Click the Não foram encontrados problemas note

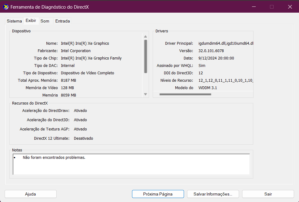tap(54, 158)
